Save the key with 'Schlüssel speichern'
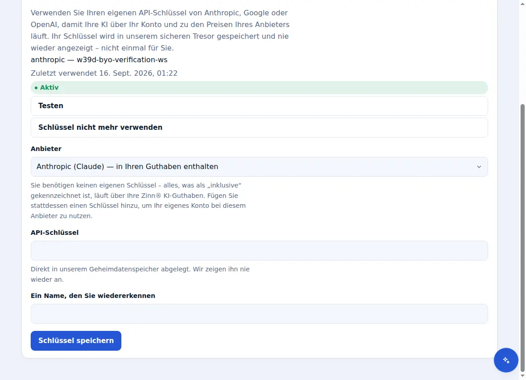This screenshot has width=526, height=380. [x=76, y=341]
